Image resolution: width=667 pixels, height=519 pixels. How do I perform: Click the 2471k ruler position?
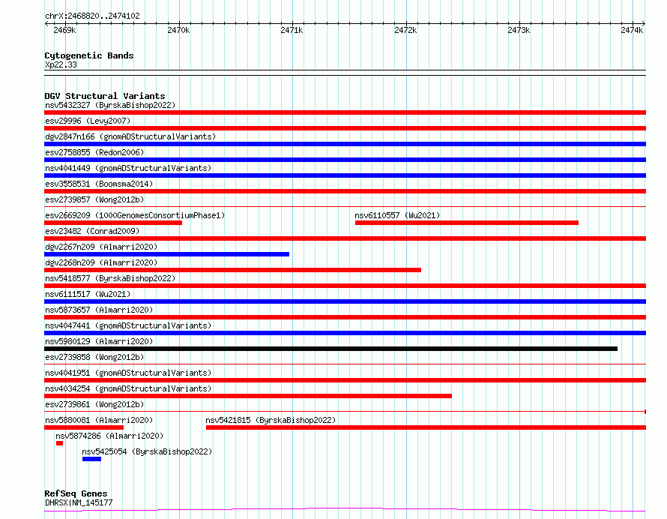click(x=292, y=30)
